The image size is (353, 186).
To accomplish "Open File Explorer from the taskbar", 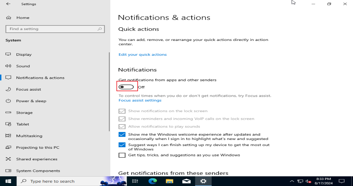I will coord(170,181).
